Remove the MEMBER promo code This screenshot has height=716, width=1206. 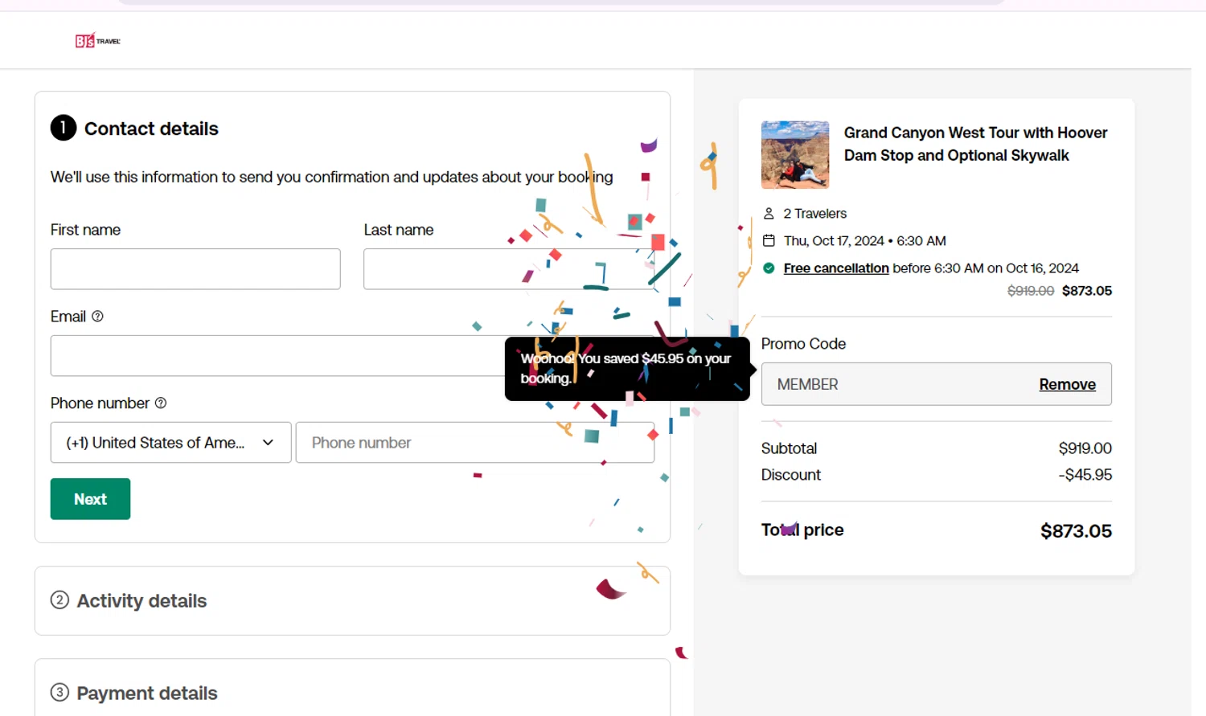[x=1067, y=385]
